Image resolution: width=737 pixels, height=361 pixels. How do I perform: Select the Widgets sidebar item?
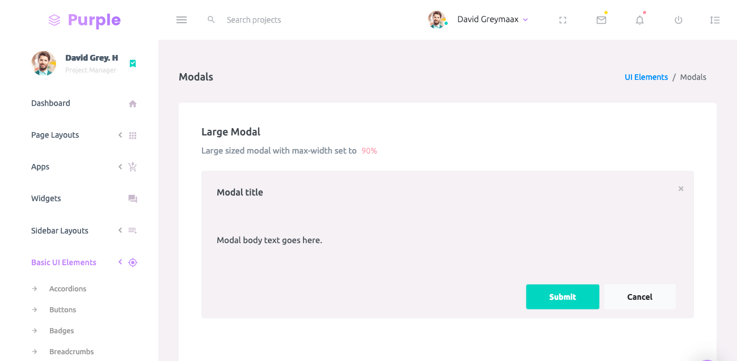tap(46, 198)
